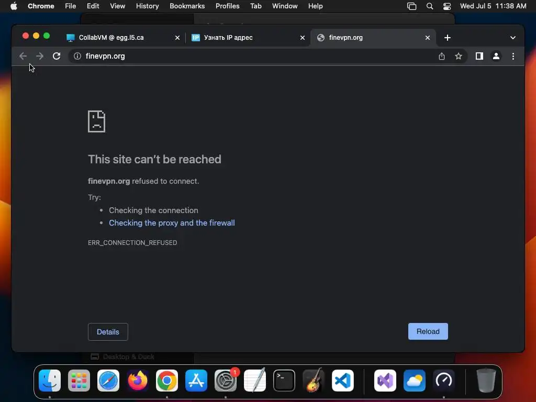Viewport: 536px width, 402px height.
Task: Click the date and time in menu bar
Action: coord(493,6)
